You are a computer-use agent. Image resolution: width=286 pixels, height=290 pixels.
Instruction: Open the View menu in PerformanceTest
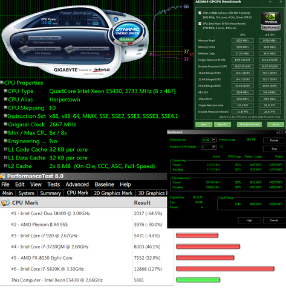[x=36, y=184]
